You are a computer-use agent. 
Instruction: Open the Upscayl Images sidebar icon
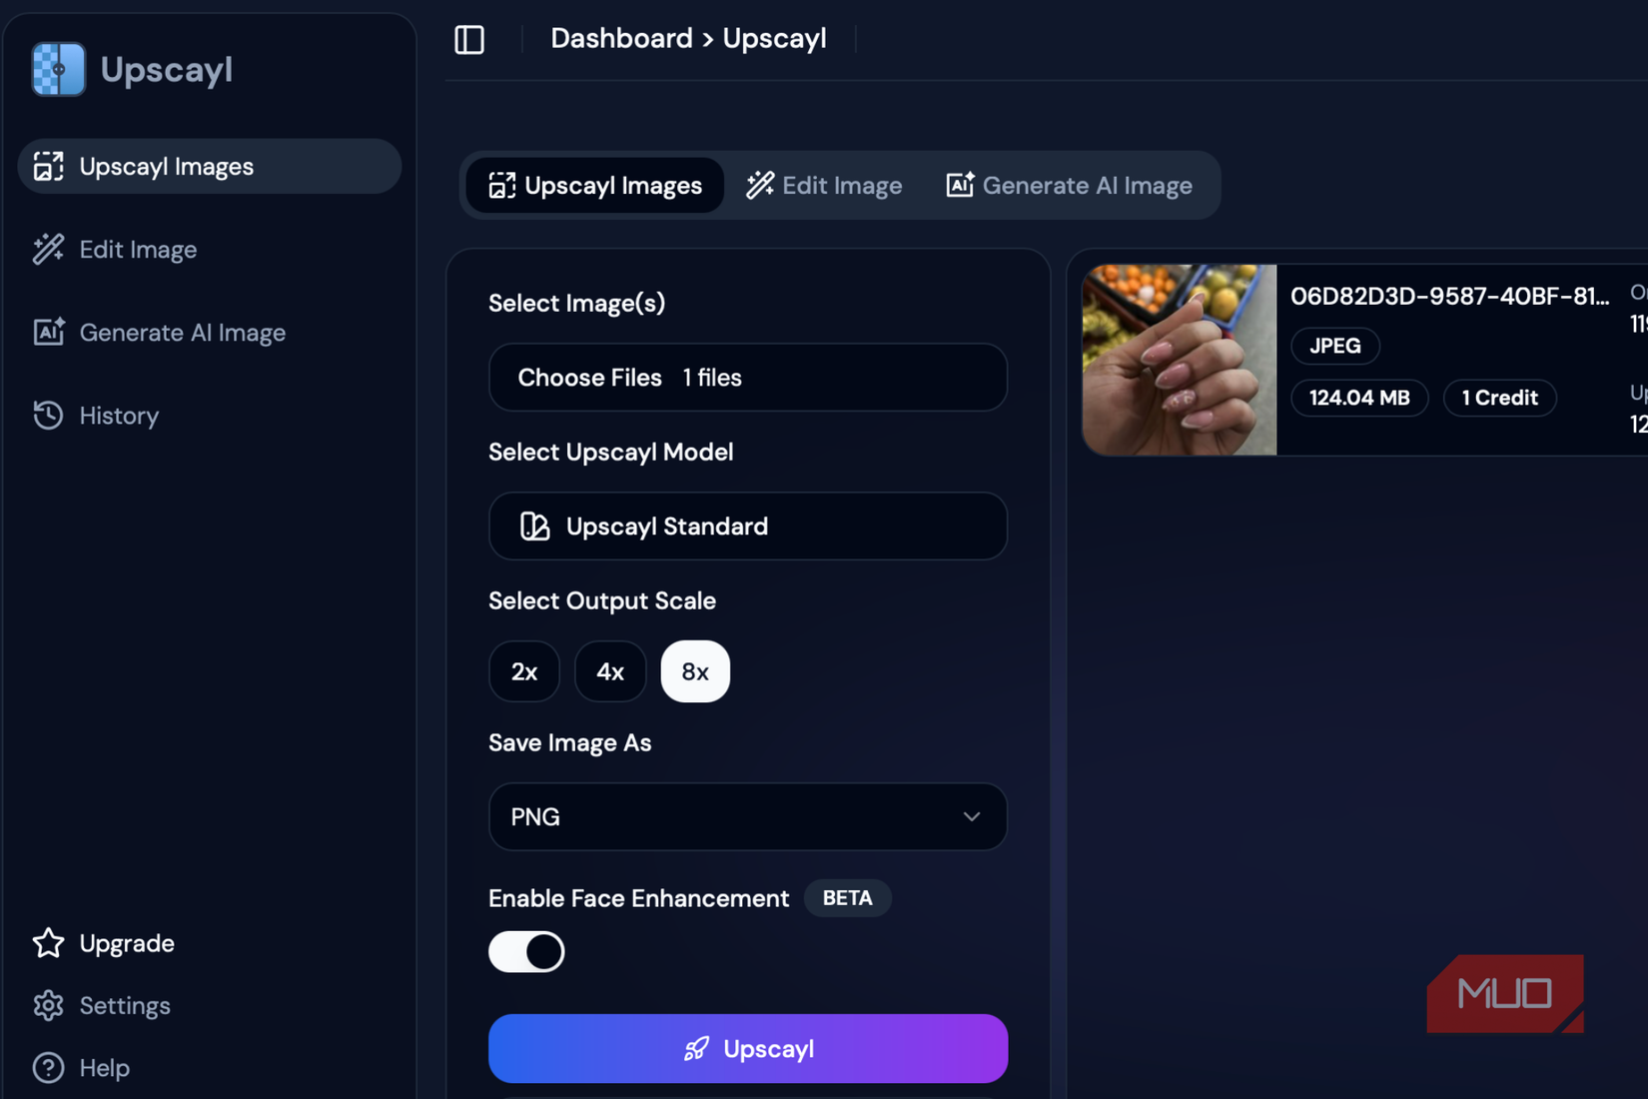click(x=47, y=166)
